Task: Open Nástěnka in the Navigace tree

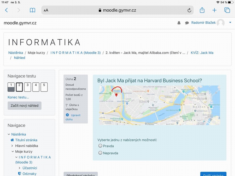Action: coord(19,134)
